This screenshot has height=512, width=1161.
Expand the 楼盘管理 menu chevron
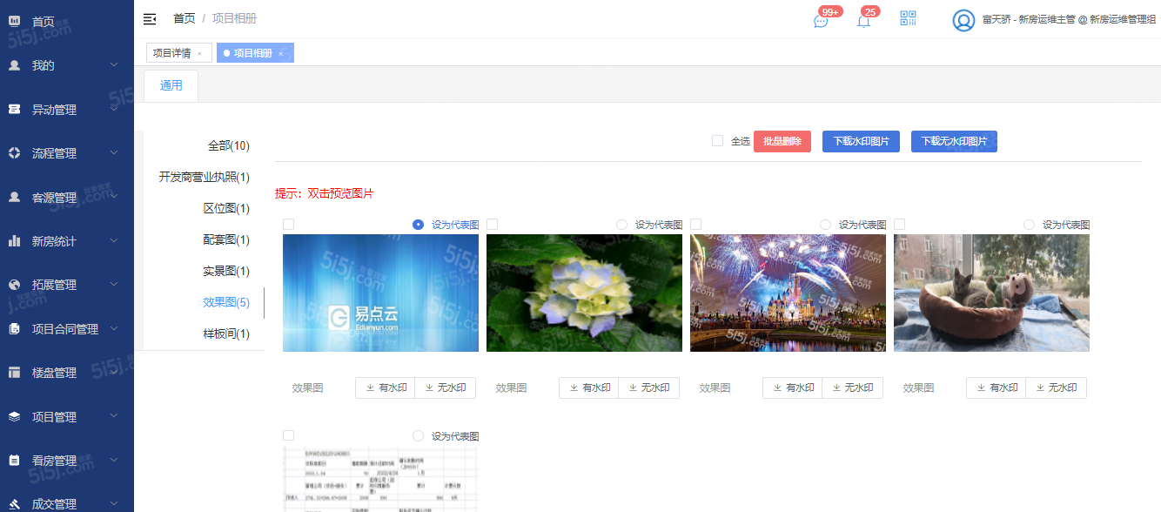[114, 373]
